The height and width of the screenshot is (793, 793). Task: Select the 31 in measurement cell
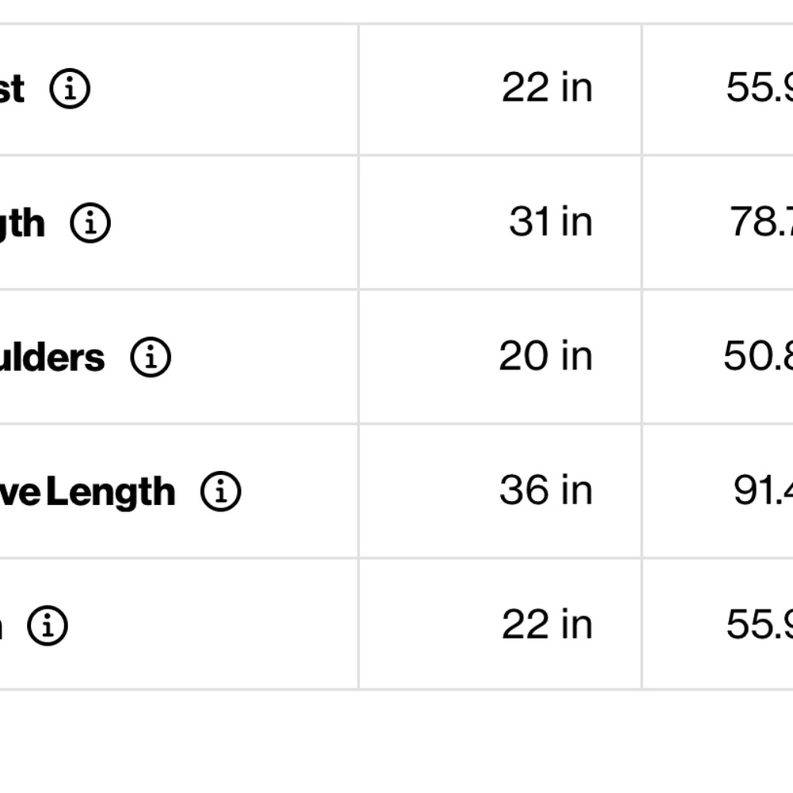(x=550, y=221)
